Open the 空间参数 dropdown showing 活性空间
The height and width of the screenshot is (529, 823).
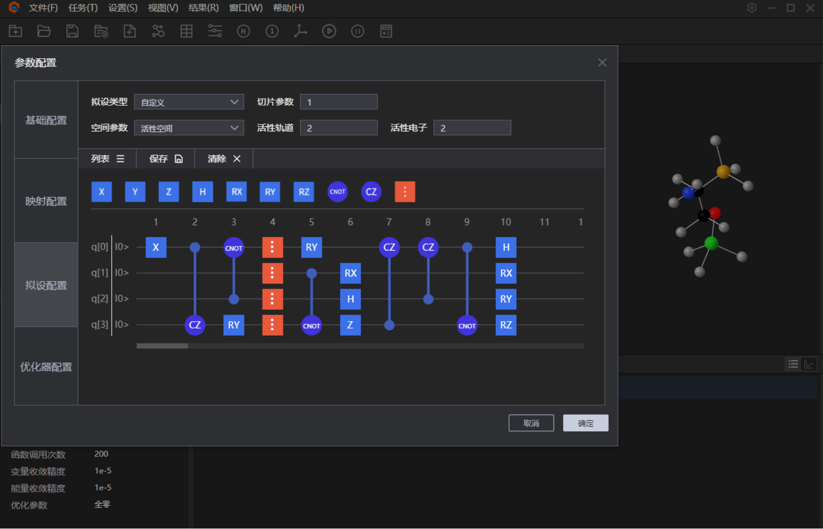189,128
